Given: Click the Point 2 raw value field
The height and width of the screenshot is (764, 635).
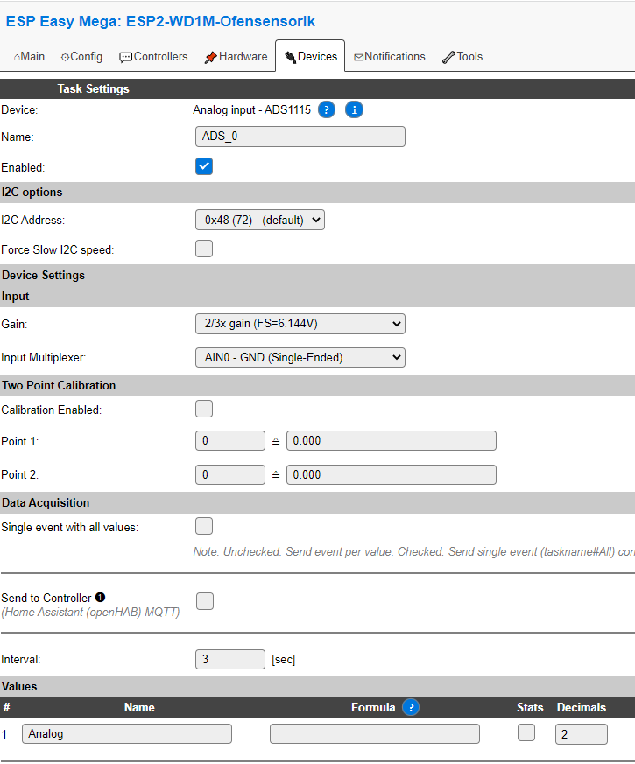Looking at the screenshot, I should pos(230,474).
